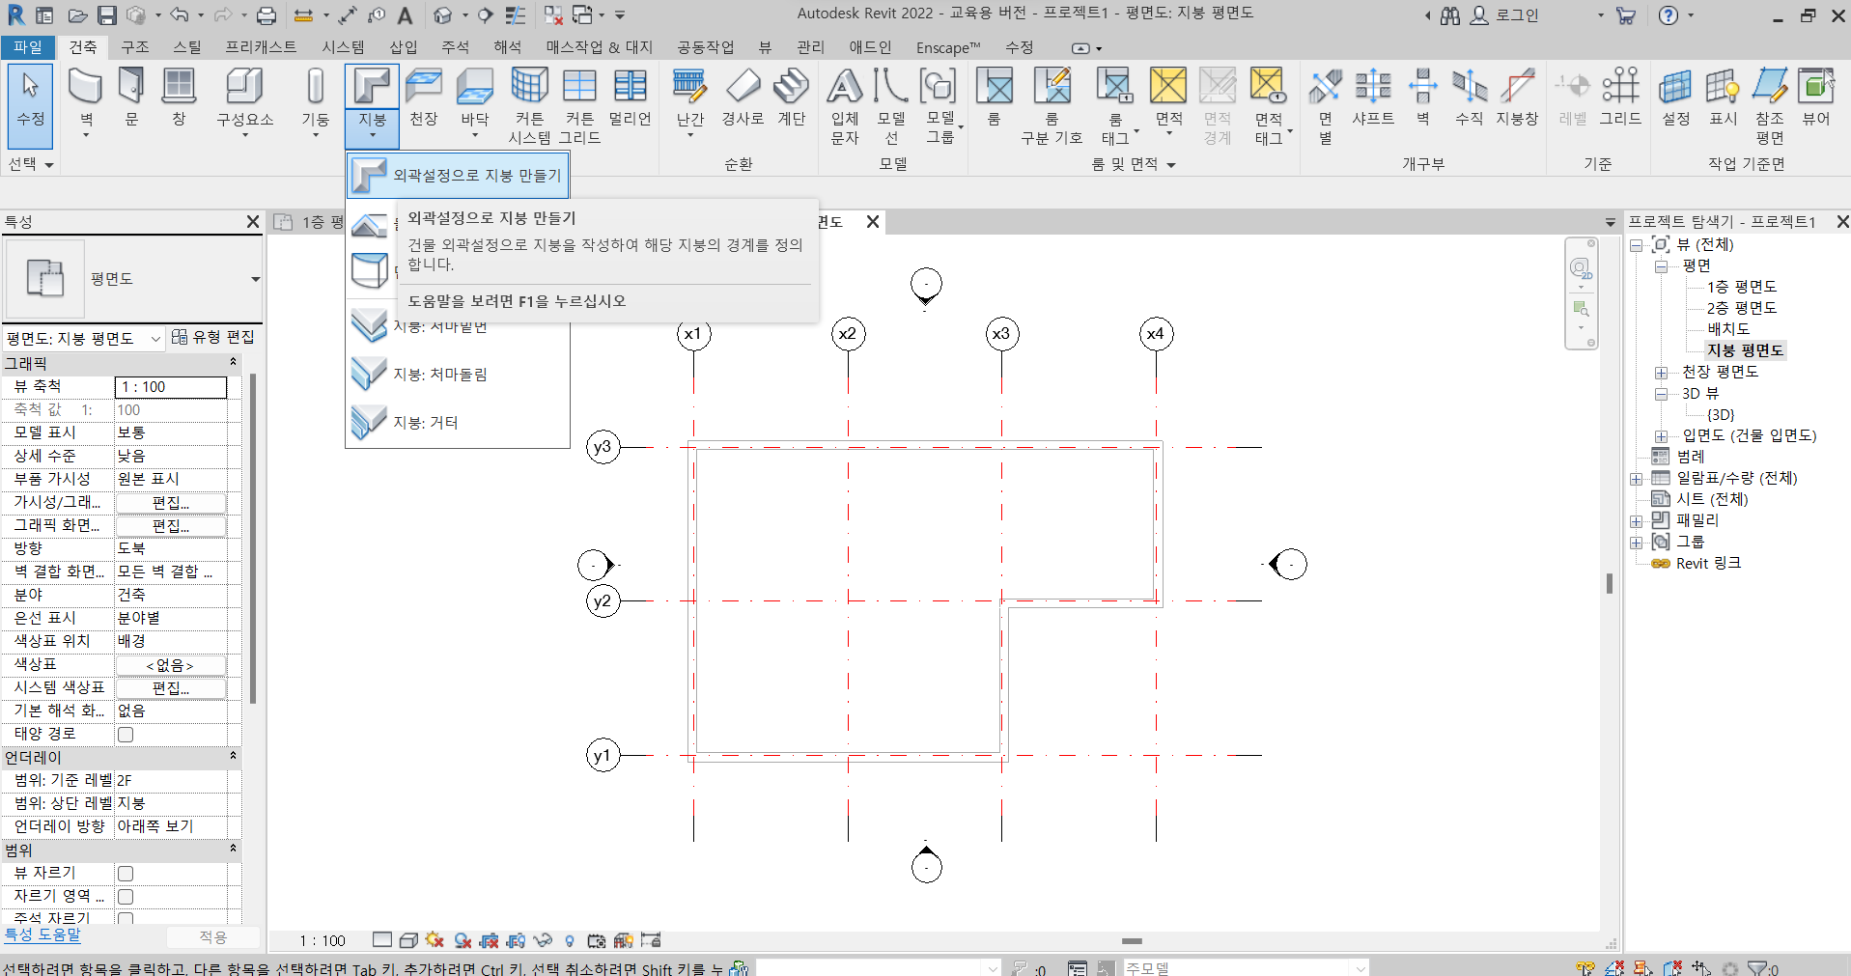Open the 평면도 type selector dropdown
Screen dimensions: 1851x976
[x=255, y=279]
